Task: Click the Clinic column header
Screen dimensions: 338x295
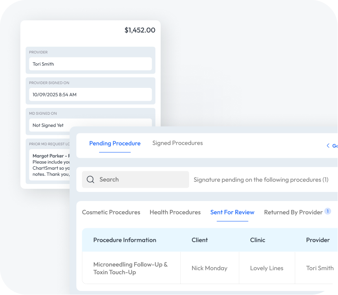Action: click(x=257, y=240)
